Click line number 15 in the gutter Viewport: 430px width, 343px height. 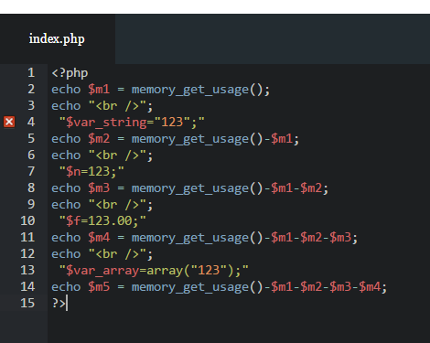click(x=27, y=303)
